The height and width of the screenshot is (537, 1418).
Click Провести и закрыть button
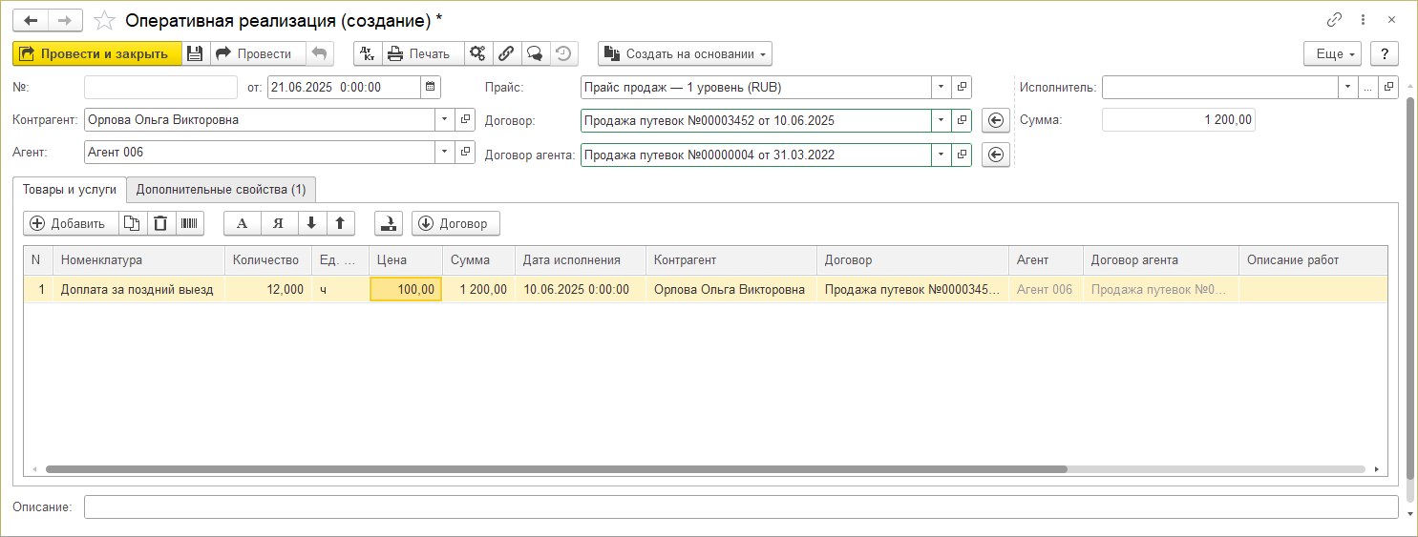coord(96,53)
